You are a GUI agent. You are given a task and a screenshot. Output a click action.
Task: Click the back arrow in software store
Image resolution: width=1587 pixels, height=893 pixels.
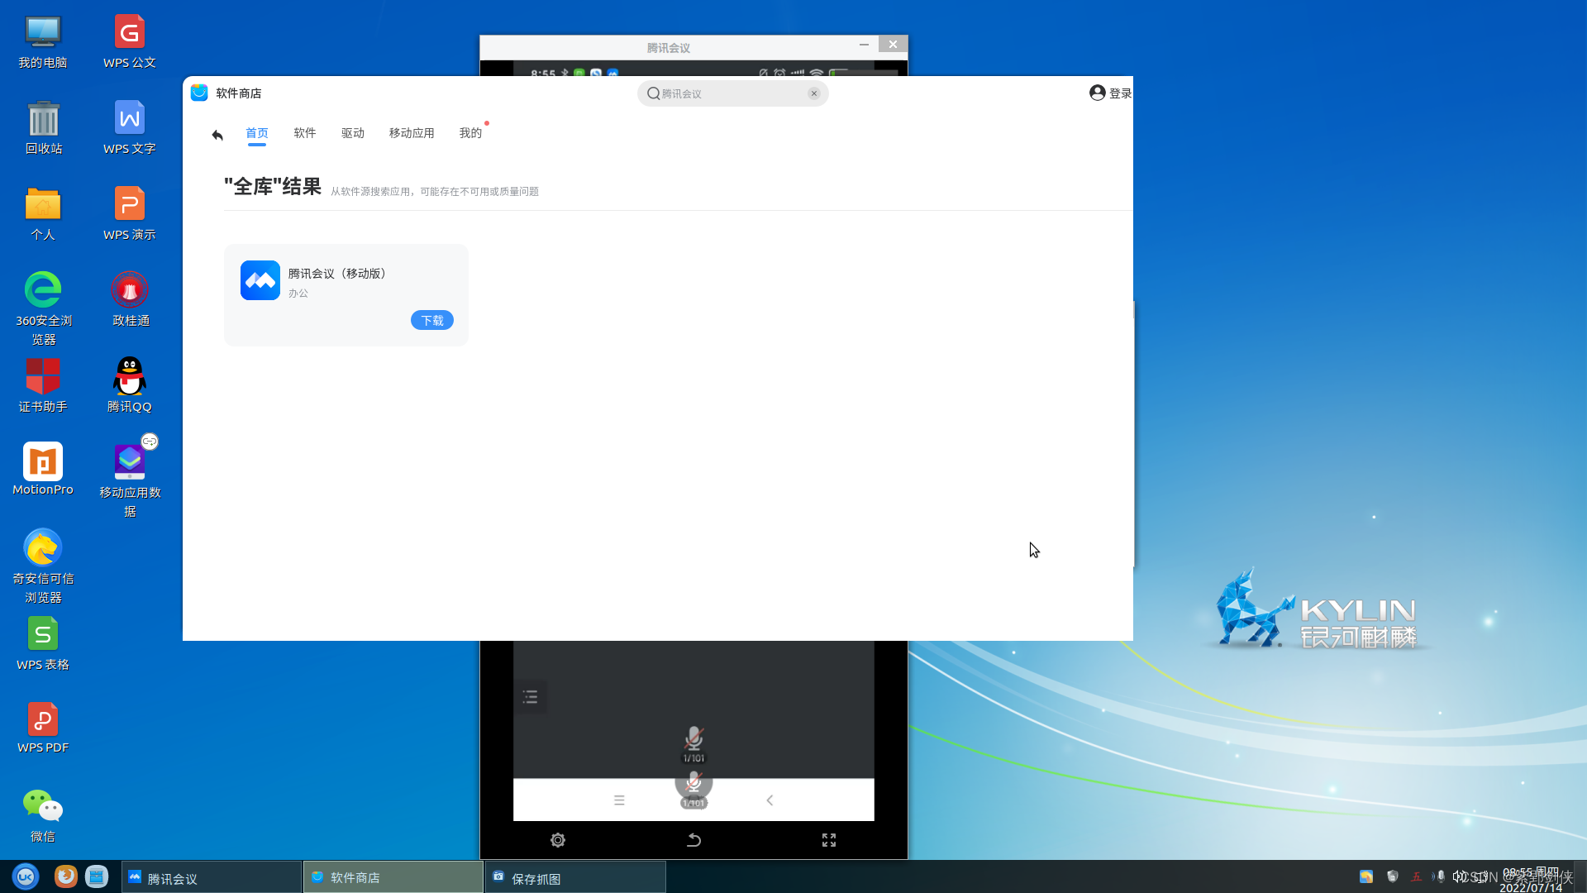(x=217, y=135)
